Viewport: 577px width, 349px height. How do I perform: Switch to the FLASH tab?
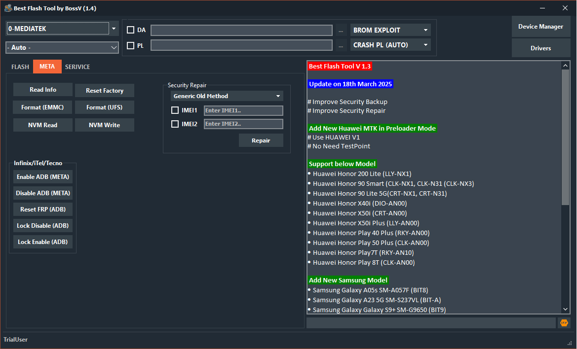[x=20, y=67]
